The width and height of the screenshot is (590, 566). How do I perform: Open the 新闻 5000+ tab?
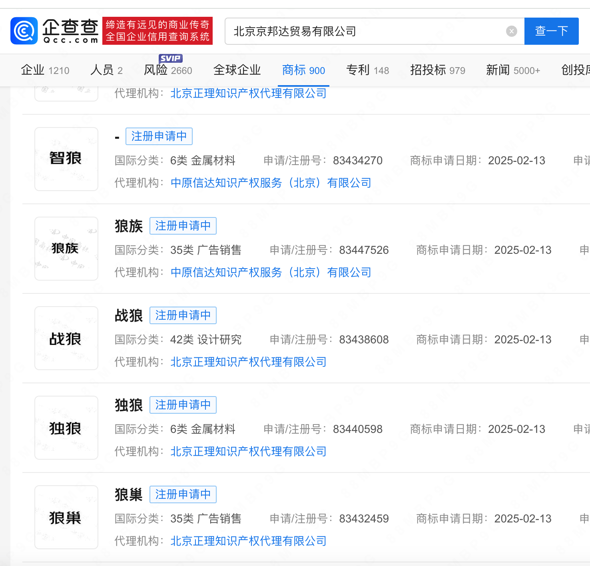coord(513,70)
